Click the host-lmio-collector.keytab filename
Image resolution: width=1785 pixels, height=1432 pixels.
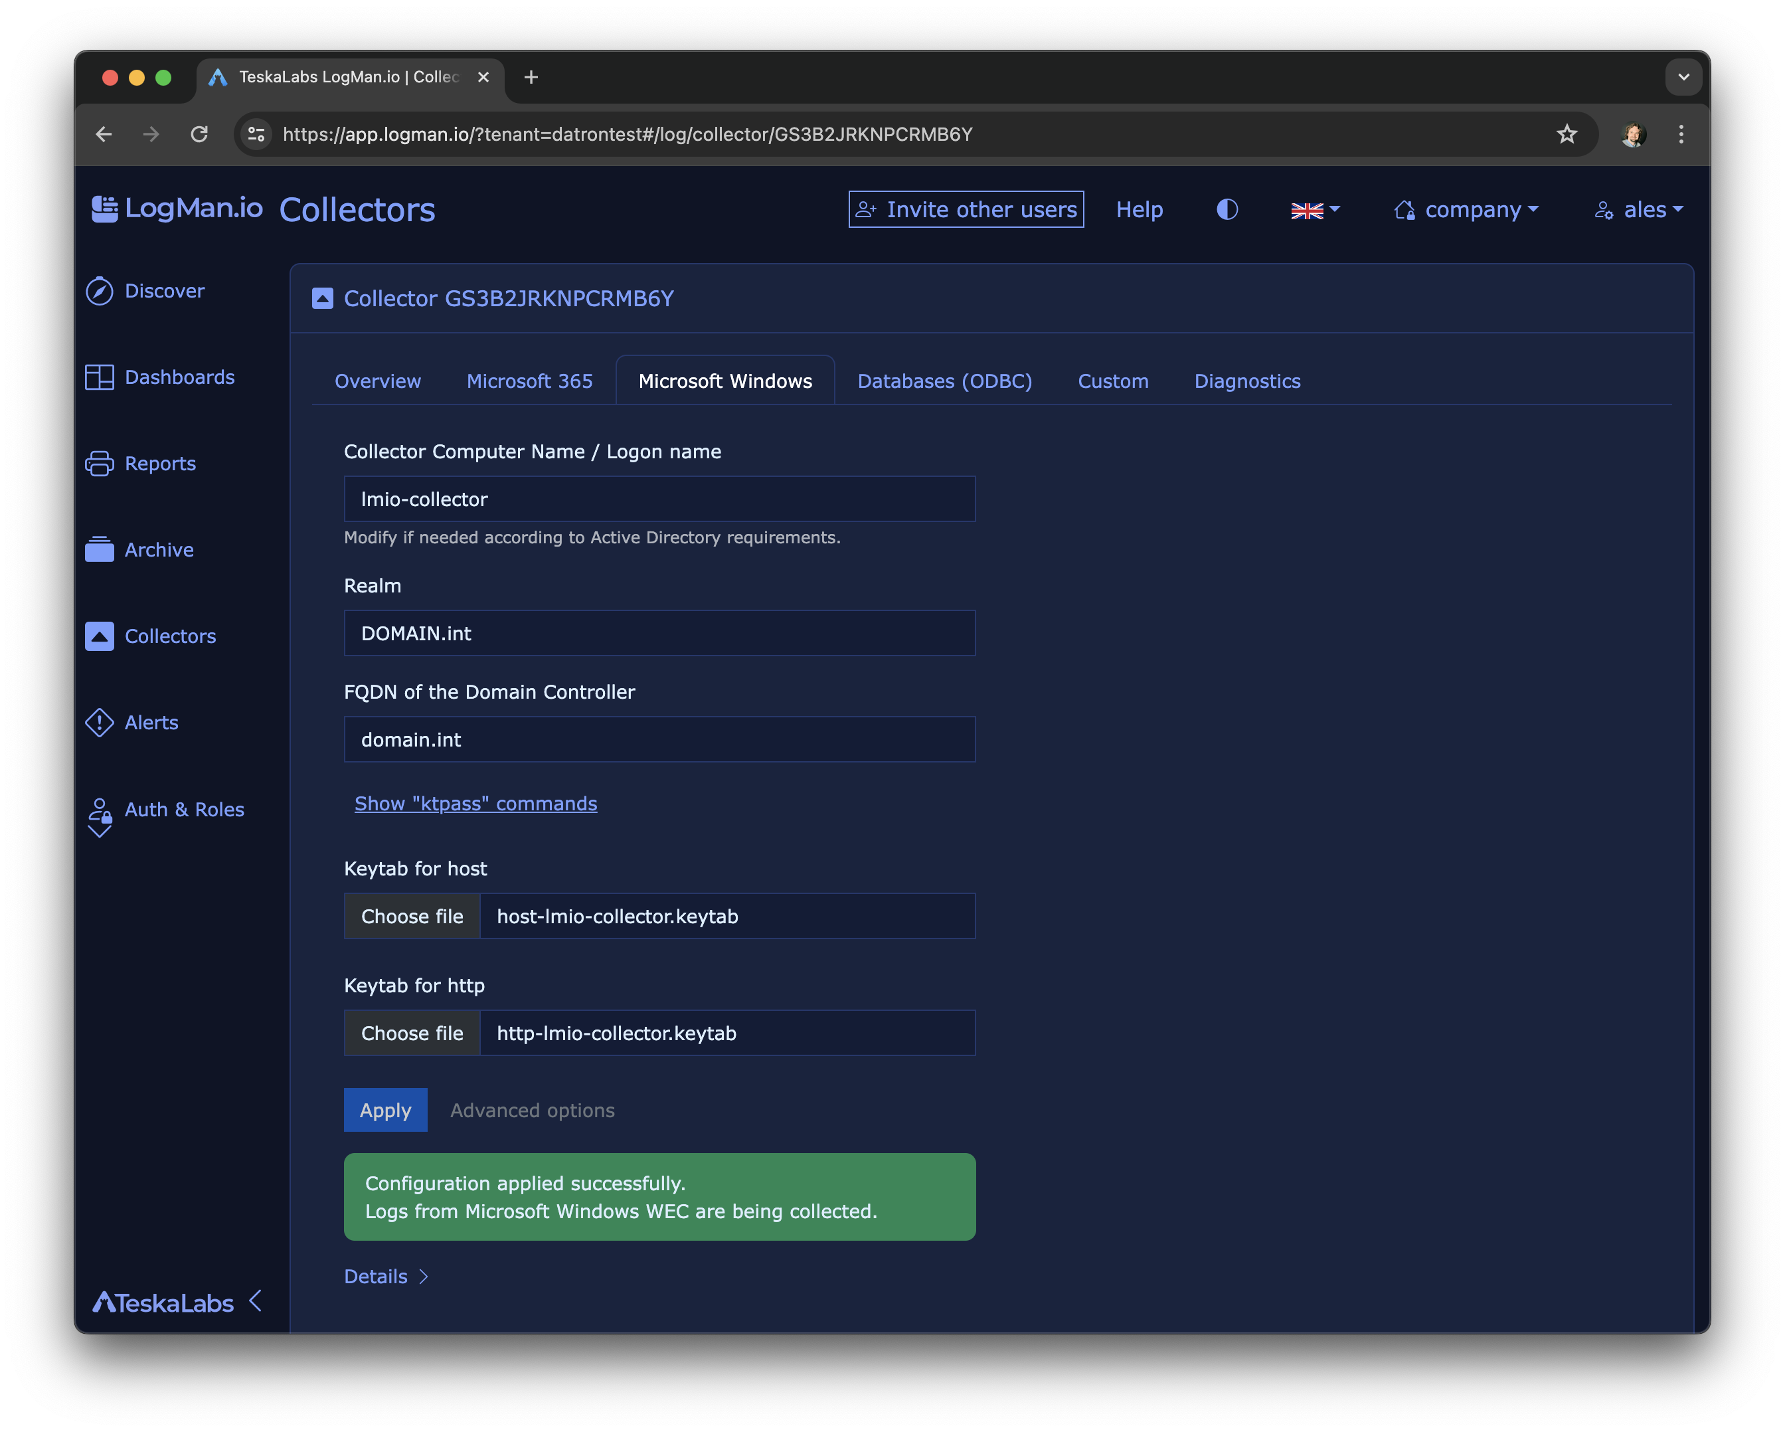(618, 916)
